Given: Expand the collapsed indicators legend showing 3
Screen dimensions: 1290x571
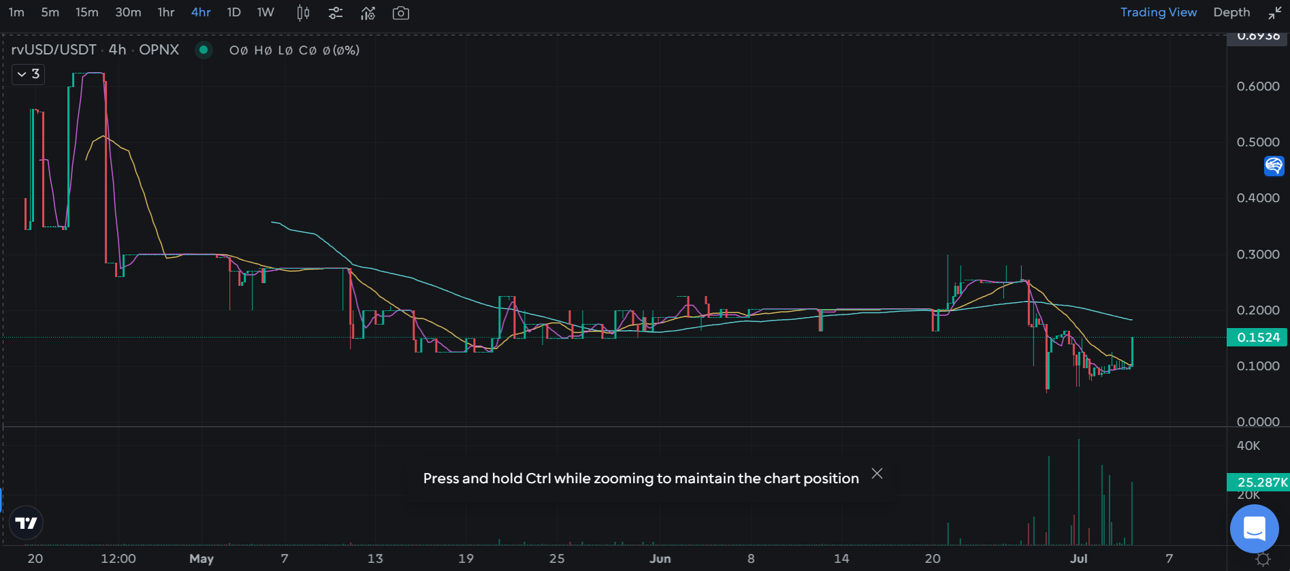Looking at the screenshot, I should click(x=29, y=74).
